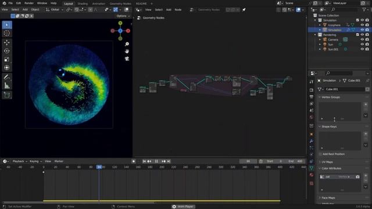372x209 pixels.
Task: Click the viewport pan hand icon
Action: click(x=127, y=52)
